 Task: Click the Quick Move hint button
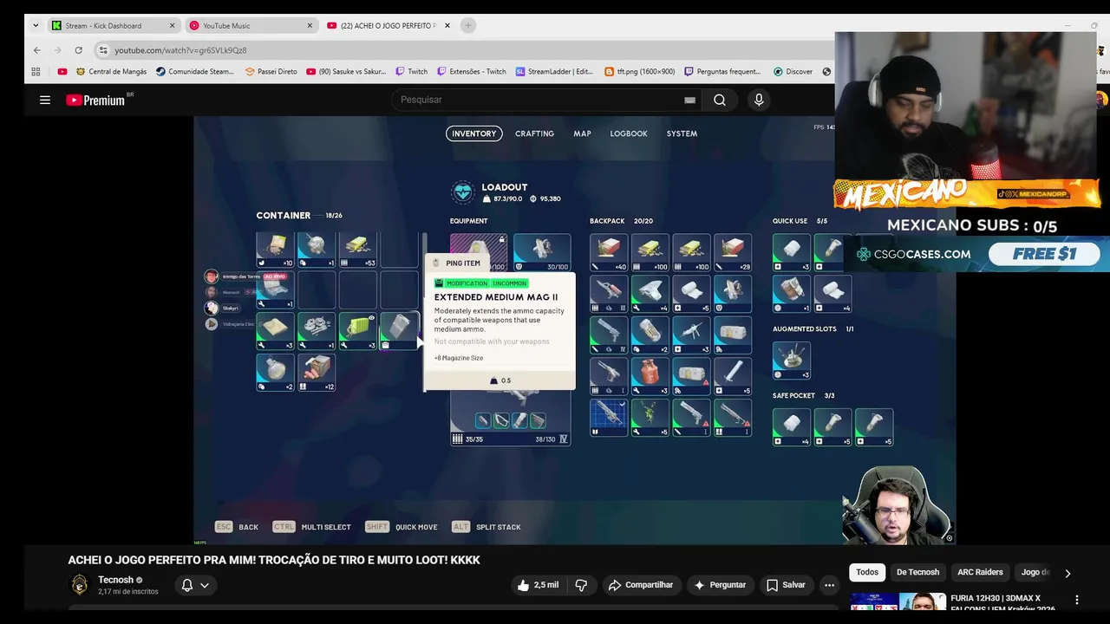(402, 527)
